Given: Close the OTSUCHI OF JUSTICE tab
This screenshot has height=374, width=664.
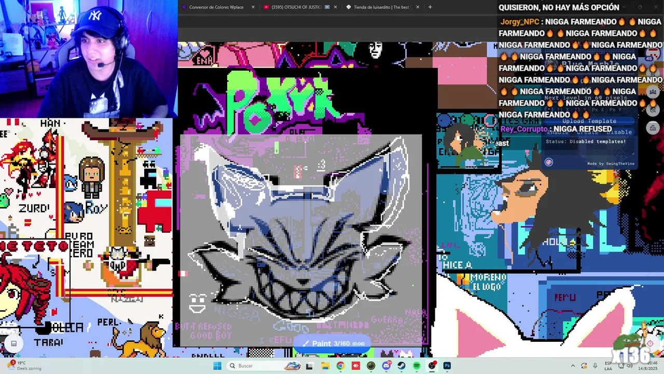Looking at the screenshot, I should click(x=335, y=7).
